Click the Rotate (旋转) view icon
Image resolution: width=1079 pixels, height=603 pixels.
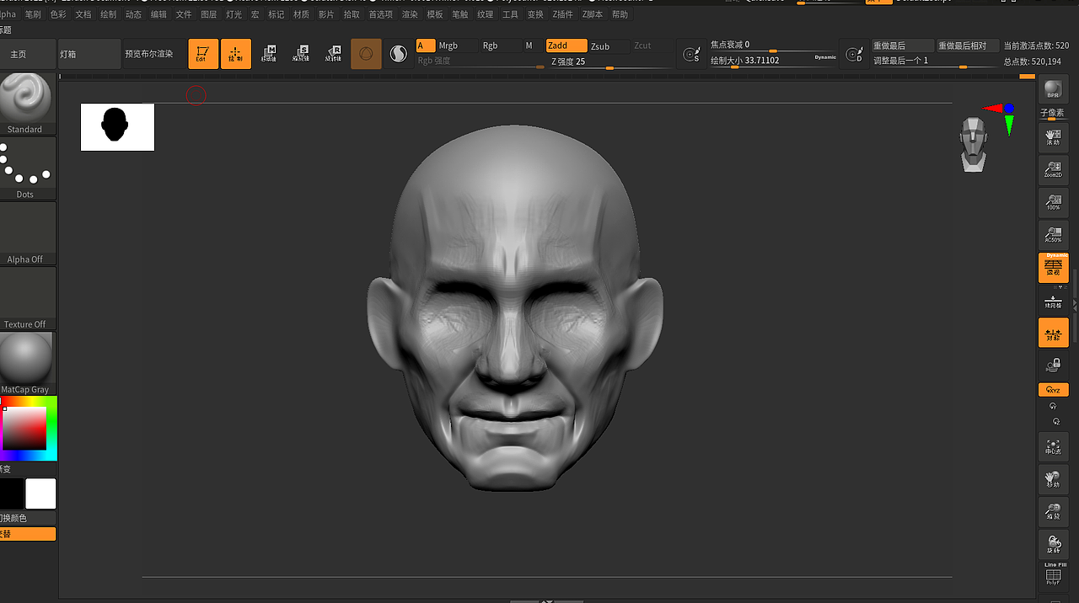tap(1053, 544)
